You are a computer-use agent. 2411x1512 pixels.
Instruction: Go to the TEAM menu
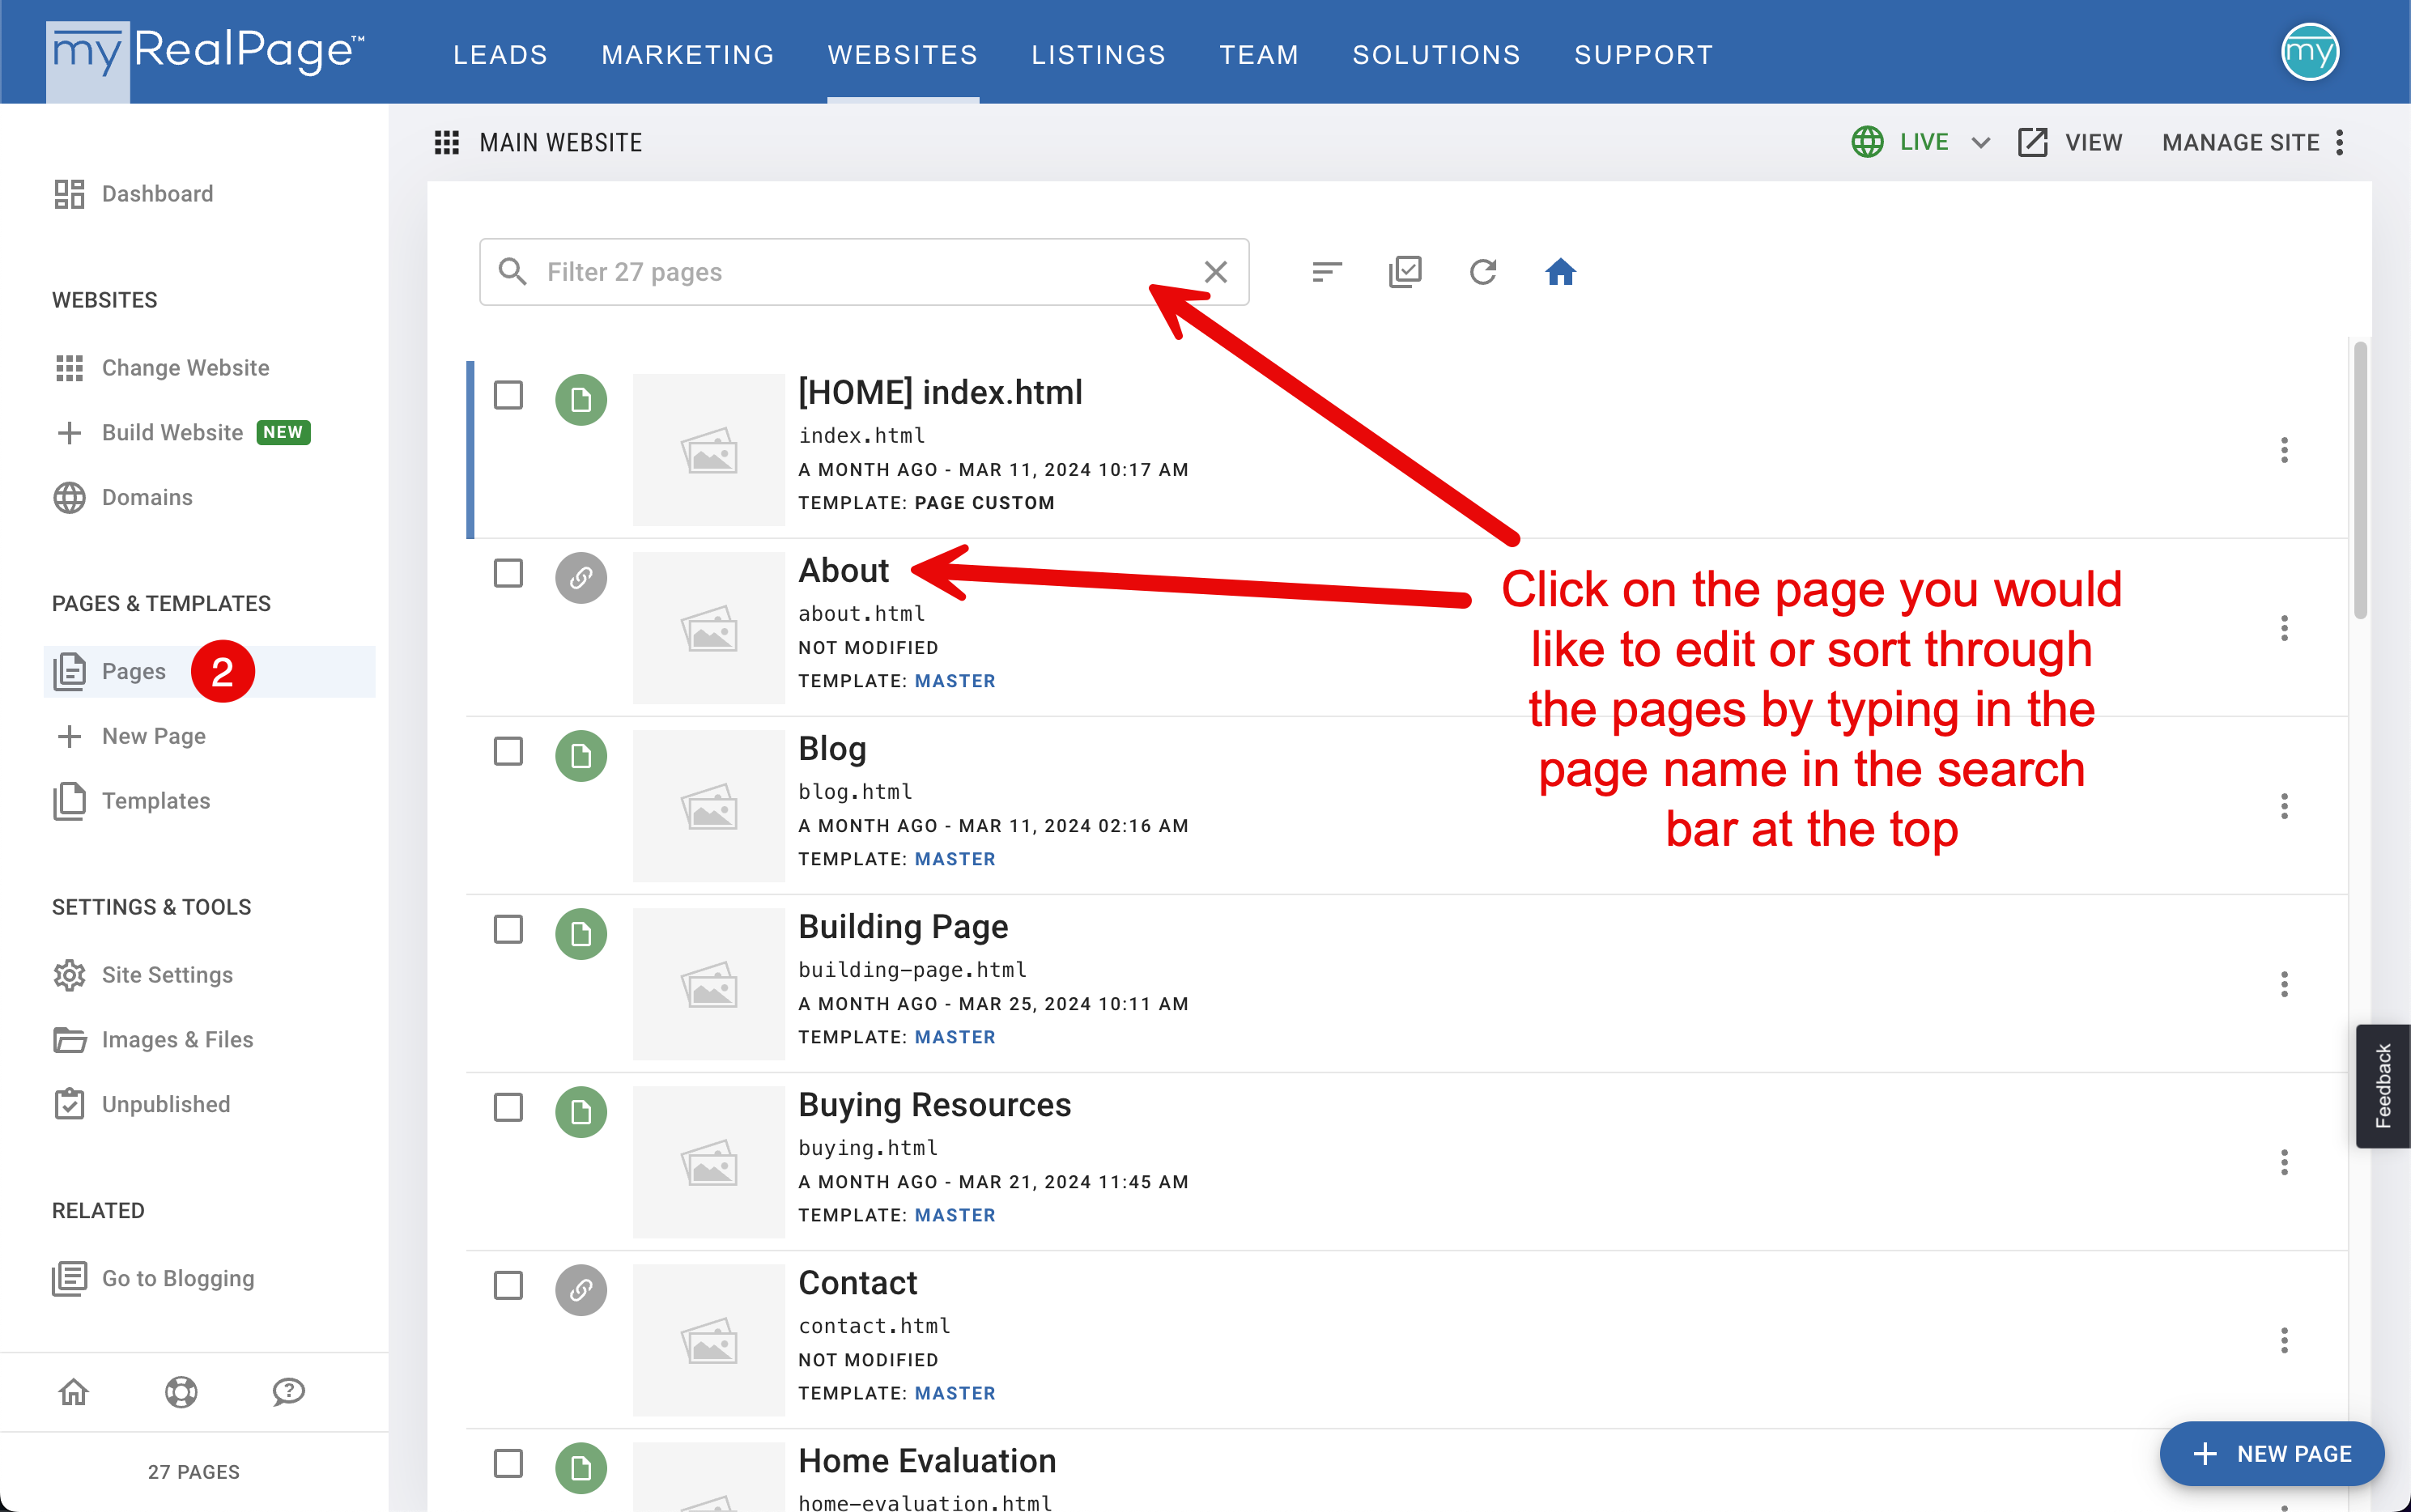pyautogui.click(x=1259, y=55)
